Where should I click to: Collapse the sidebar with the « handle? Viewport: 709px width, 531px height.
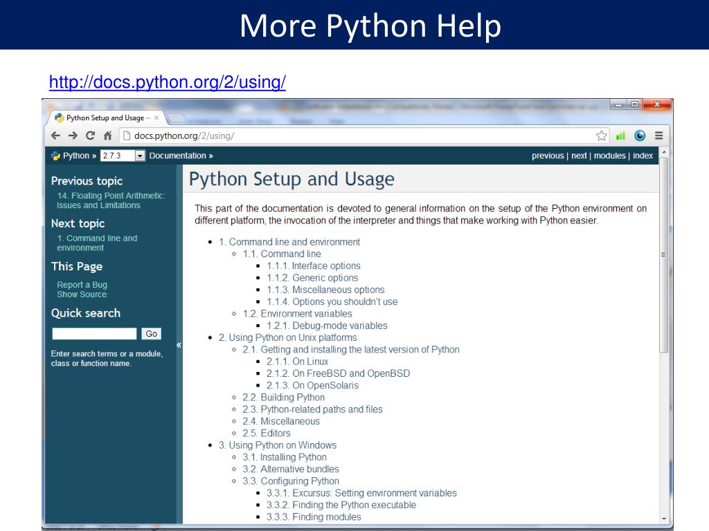coord(179,345)
